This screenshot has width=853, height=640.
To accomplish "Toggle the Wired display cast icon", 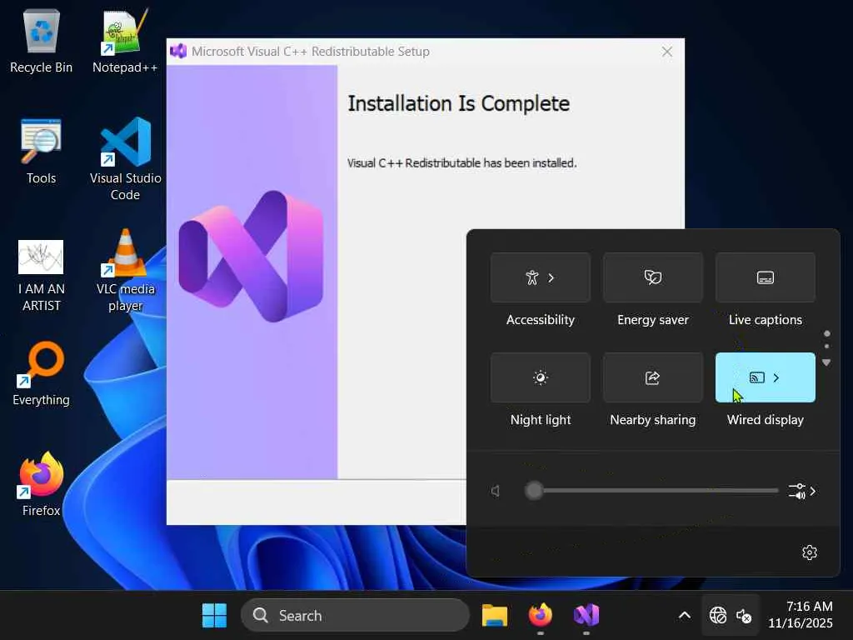I will pyautogui.click(x=756, y=377).
